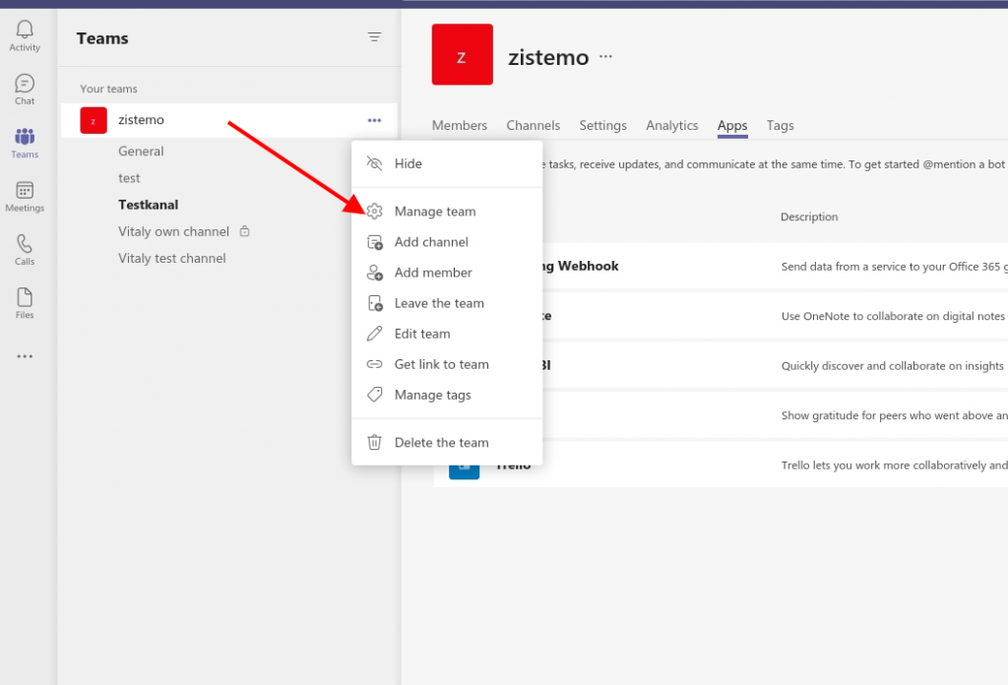Open more options next to the zistemo header
The height and width of the screenshot is (685, 1008).
pos(604,57)
